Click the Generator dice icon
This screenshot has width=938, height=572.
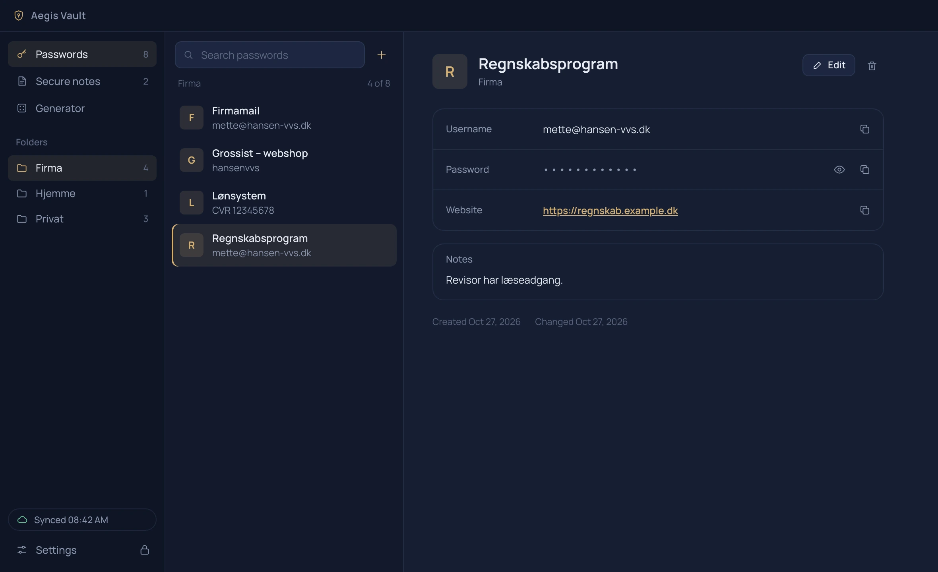[22, 108]
